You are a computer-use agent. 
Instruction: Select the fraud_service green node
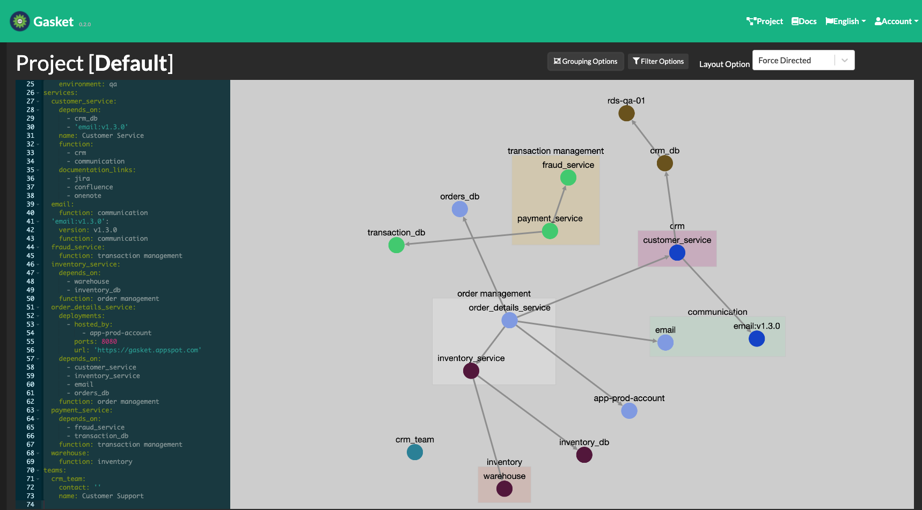(x=568, y=178)
